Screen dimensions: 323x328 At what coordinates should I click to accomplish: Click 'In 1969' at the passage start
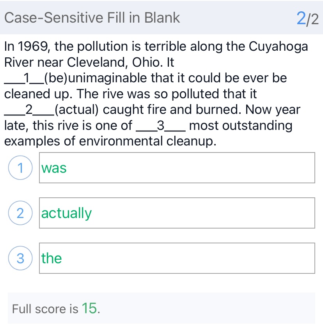pos(27,46)
